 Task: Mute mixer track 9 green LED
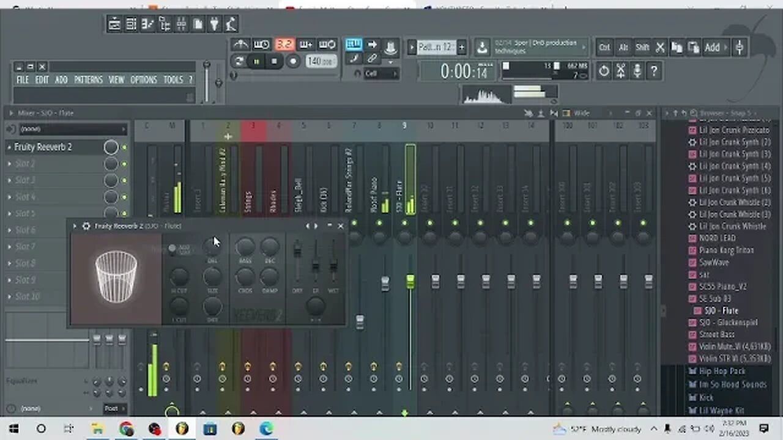click(404, 224)
